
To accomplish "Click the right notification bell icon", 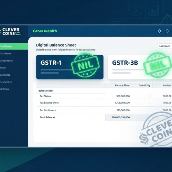I will point(167,31).
